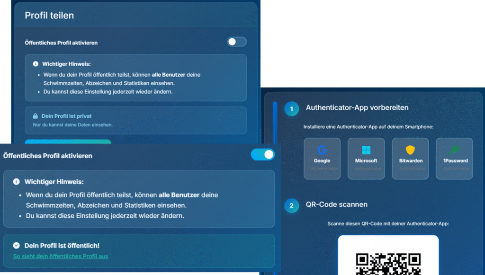
Task: Pick the Bitwarden shield icon
Action: coord(410,150)
